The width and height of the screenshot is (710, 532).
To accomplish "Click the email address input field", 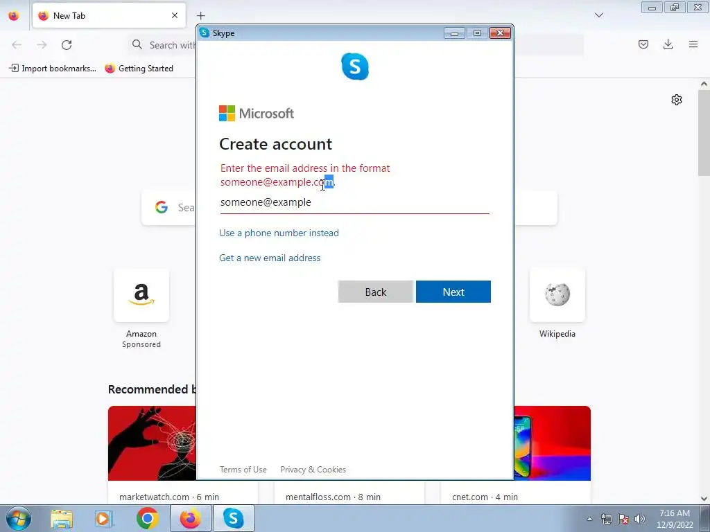I will [x=354, y=202].
